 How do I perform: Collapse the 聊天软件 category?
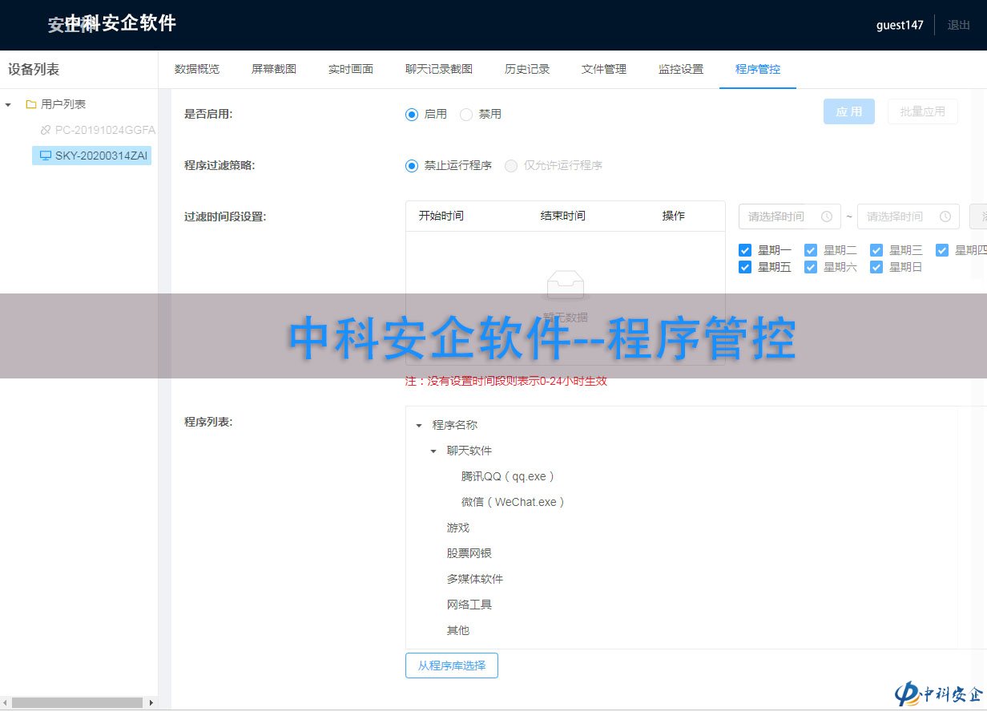[433, 451]
